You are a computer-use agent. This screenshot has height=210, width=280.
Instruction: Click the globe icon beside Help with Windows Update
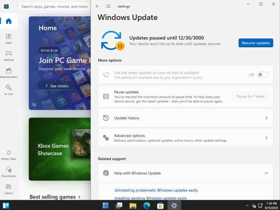pos(106,173)
